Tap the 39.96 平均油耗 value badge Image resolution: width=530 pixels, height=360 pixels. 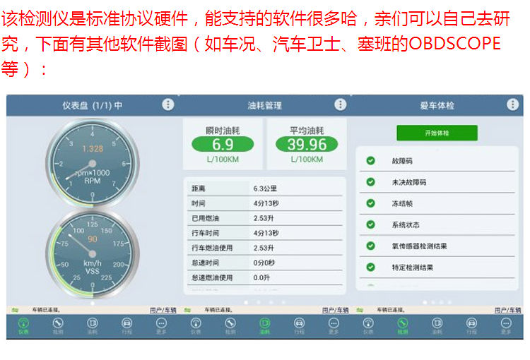coord(307,145)
